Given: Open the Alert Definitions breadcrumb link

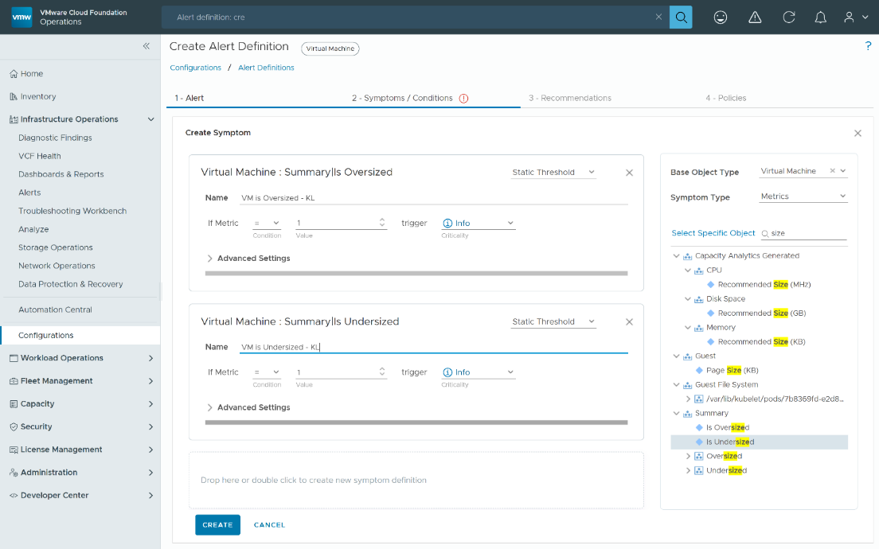Looking at the screenshot, I should click(x=266, y=68).
